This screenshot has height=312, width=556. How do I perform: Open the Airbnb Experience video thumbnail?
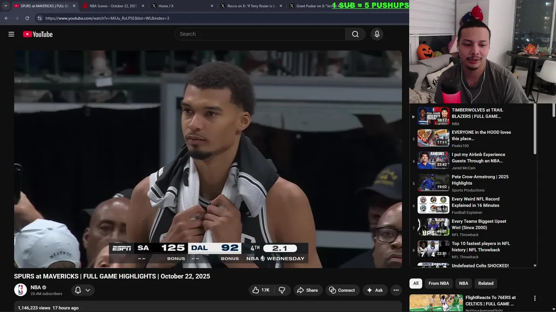pyautogui.click(x=434, y=160)
